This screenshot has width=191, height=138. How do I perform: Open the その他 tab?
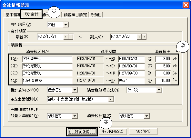click(x=96, y=15)
